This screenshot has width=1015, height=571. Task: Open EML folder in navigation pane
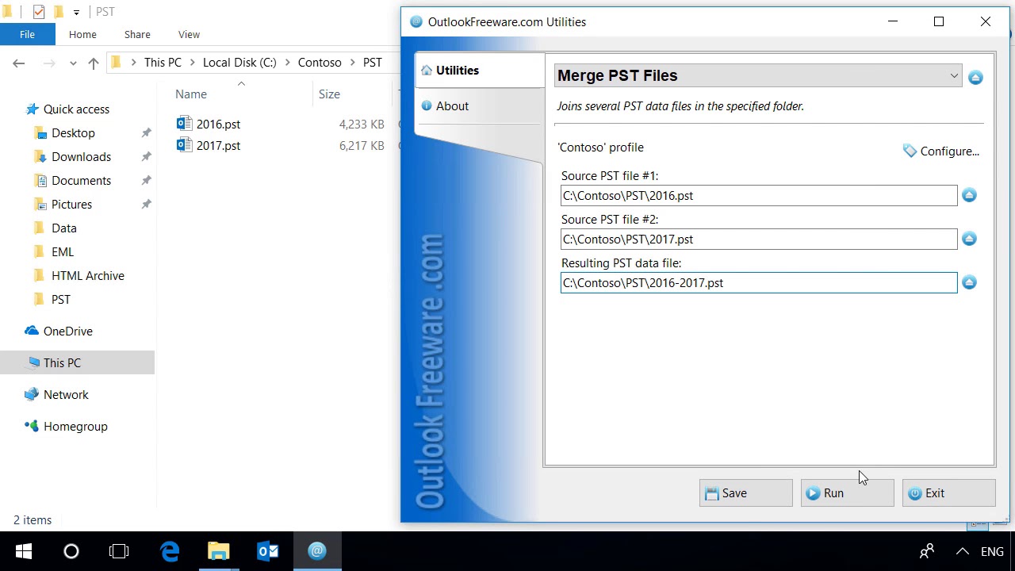pyautogui.click(x=63, y=252)
